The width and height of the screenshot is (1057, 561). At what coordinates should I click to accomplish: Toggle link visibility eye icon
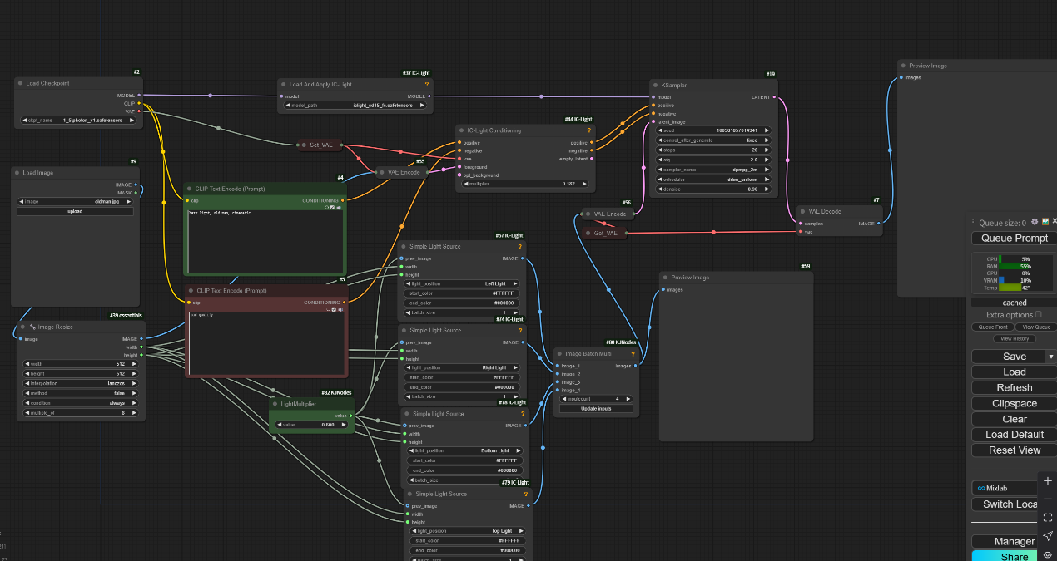pyautogui.click(x=1048, y=554)
